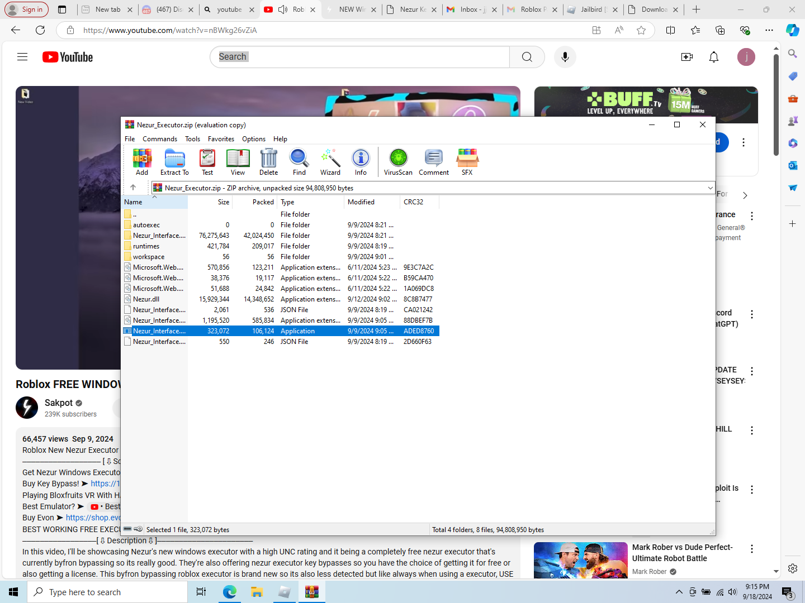Click Sign in profile button
805x603 pixels.
point(26,9)
